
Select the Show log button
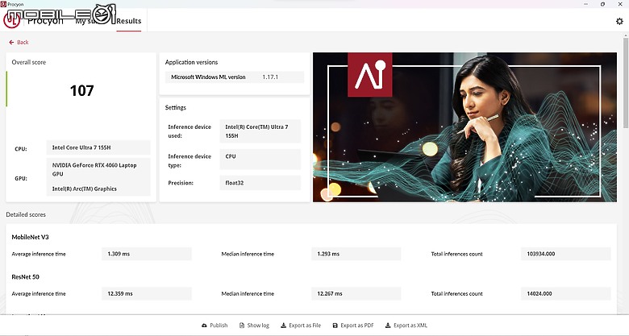click(x=254, y=326)
